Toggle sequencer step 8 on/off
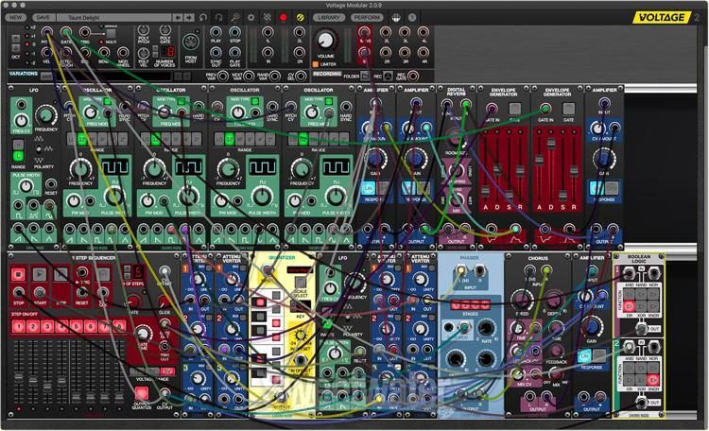 point(119,326)
